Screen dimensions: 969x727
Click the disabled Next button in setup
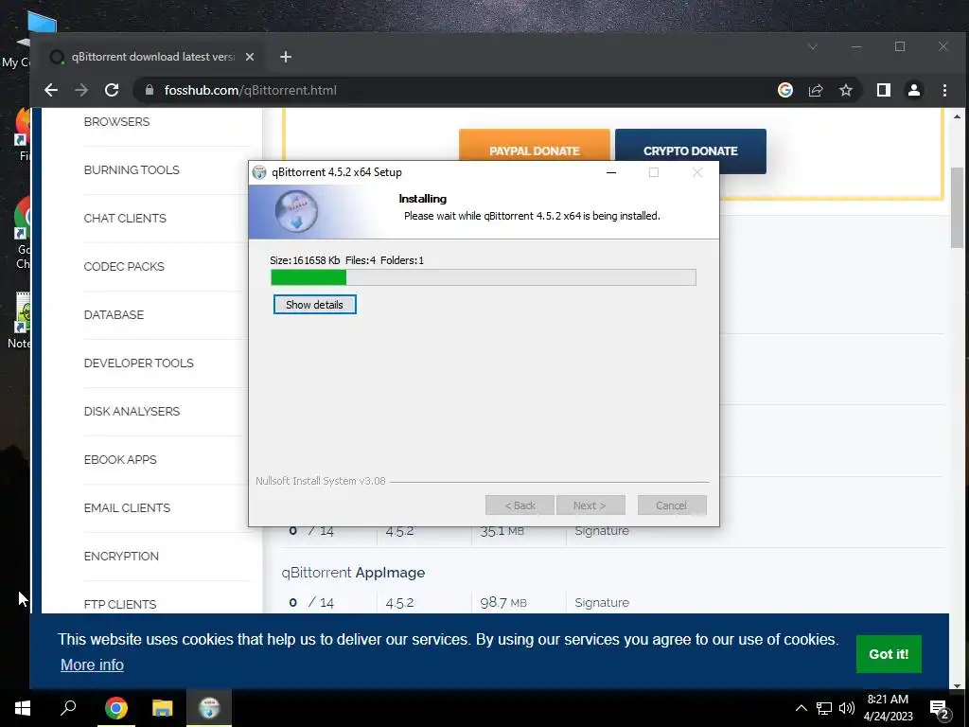click(x=590, y=505)
